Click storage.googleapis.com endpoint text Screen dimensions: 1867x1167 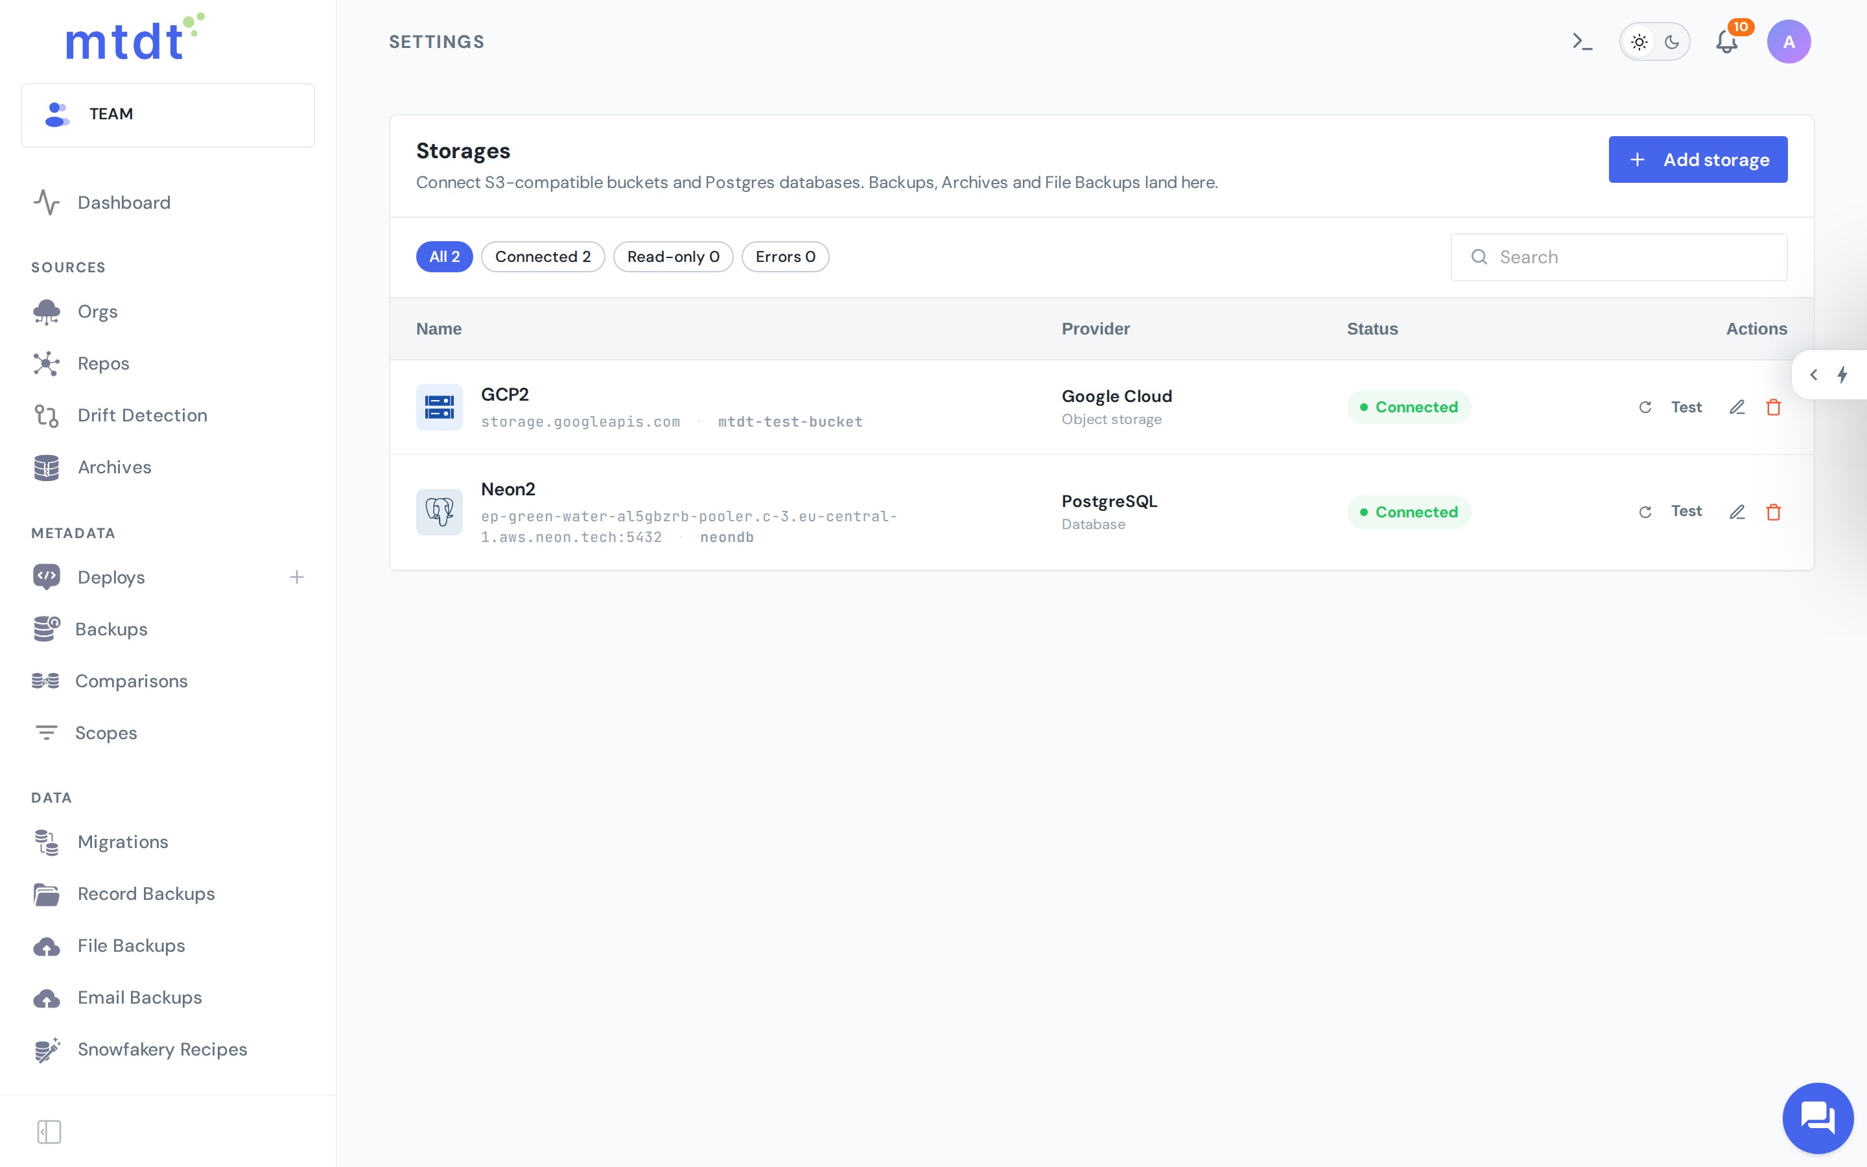[x=581, y=422]
